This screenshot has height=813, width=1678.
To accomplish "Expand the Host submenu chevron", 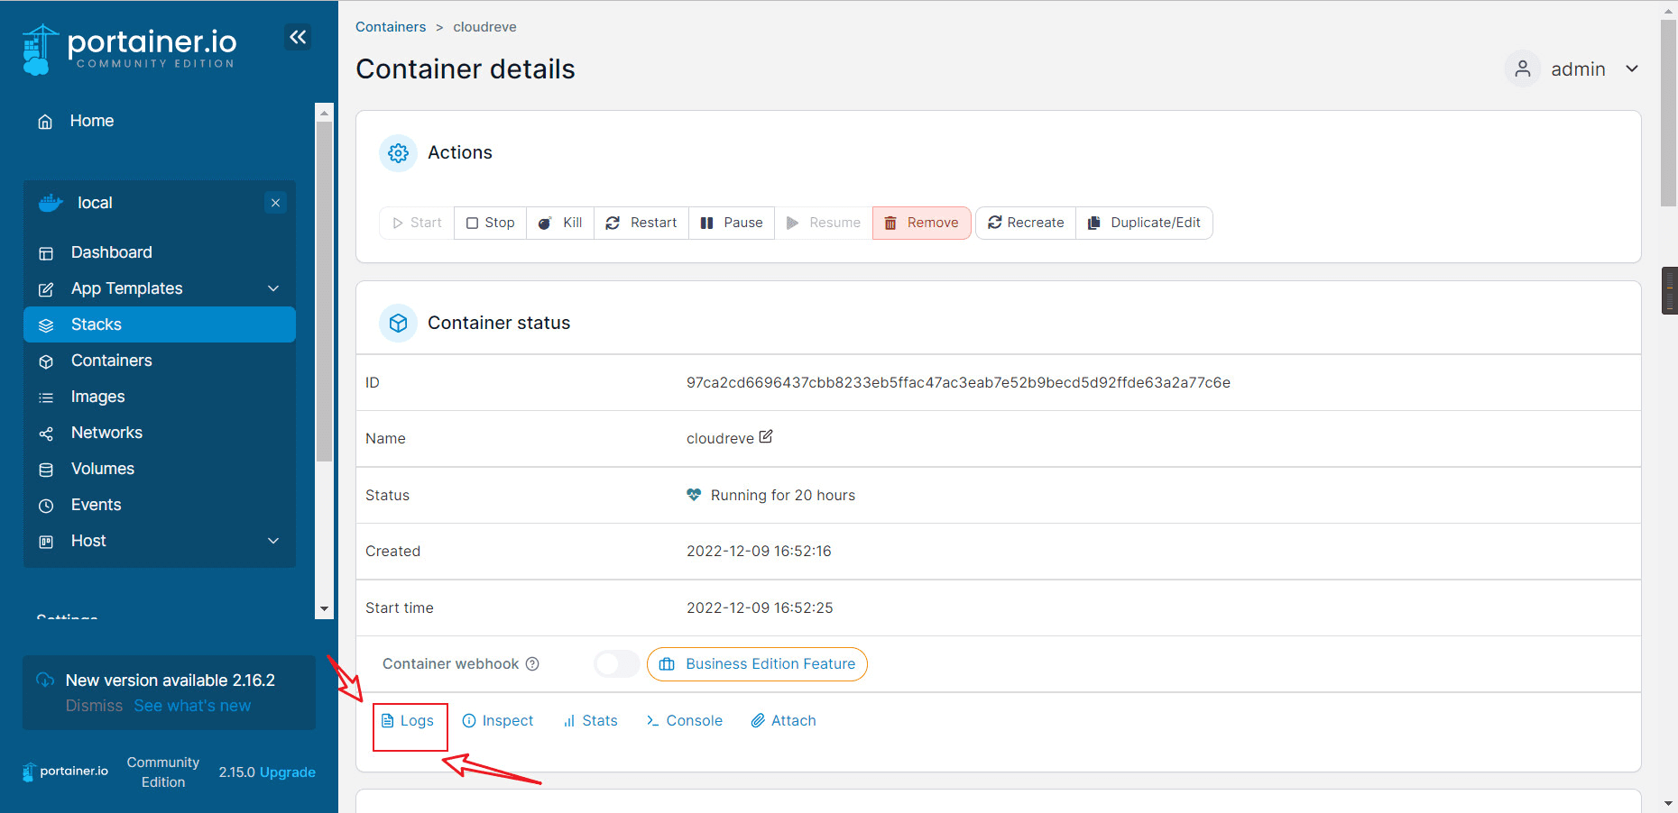I will (273, 541).
